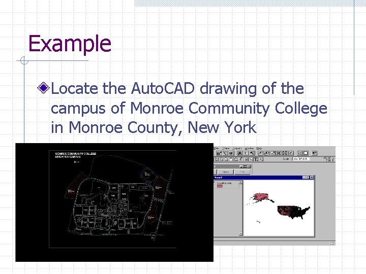This screenshot has height=274, width=366.
Task: Click the Zoom to Full Extent button
Action: [261, 153]
